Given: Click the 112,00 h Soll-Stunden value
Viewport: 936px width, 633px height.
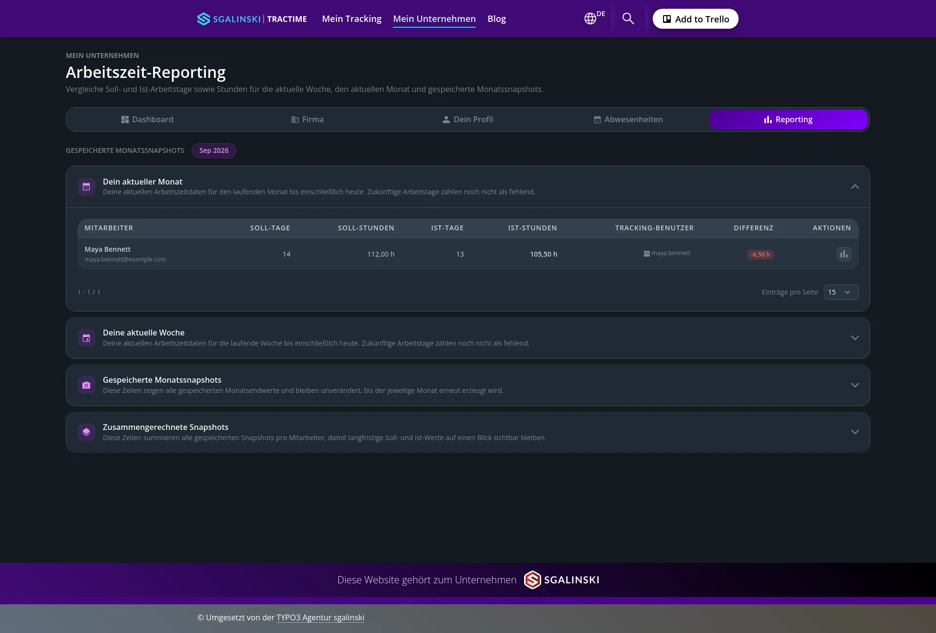Looking at the screenshot, I should (x=381, y=254).
